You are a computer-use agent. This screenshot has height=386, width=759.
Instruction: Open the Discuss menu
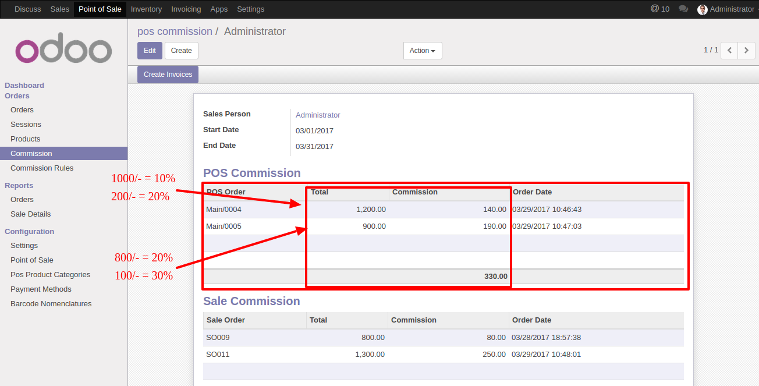[x=28, y=9]
